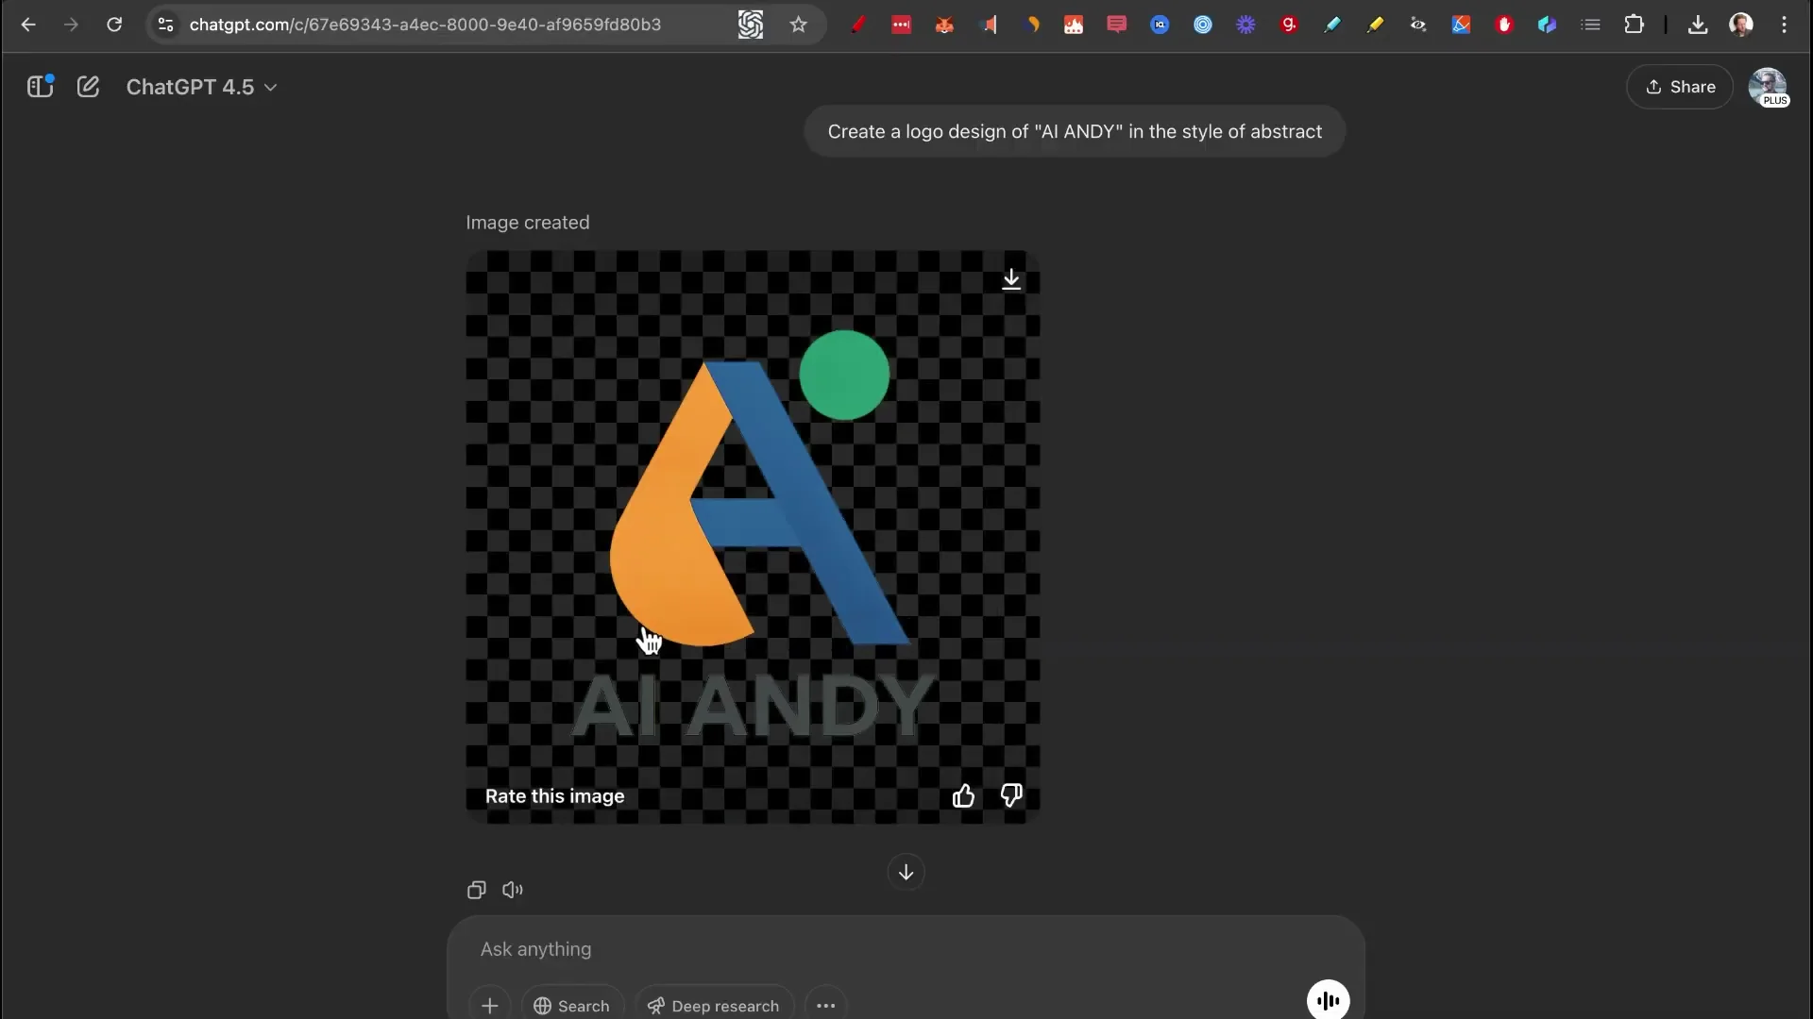Copy the response using the copy icon

476,890
